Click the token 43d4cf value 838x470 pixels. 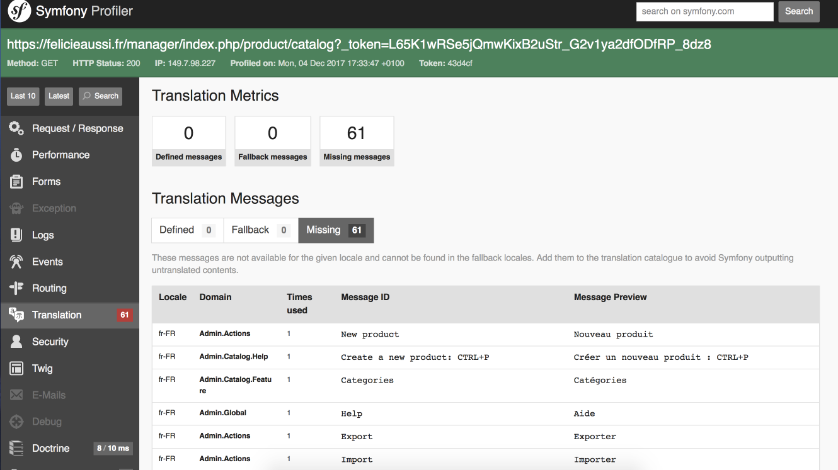click(459, 64)
